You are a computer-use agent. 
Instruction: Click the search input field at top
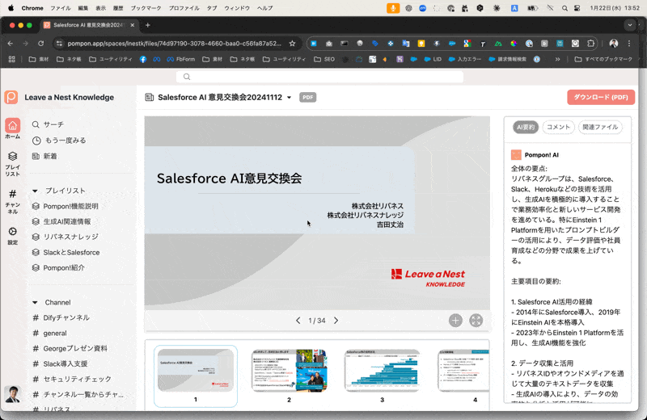pyautogui.click(x=323, y=77)
